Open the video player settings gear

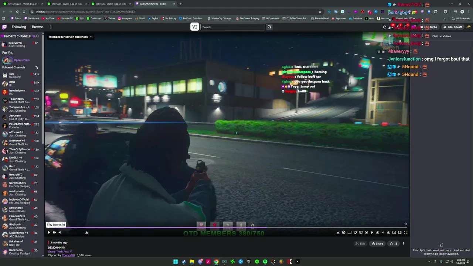(x=344, y=232)
